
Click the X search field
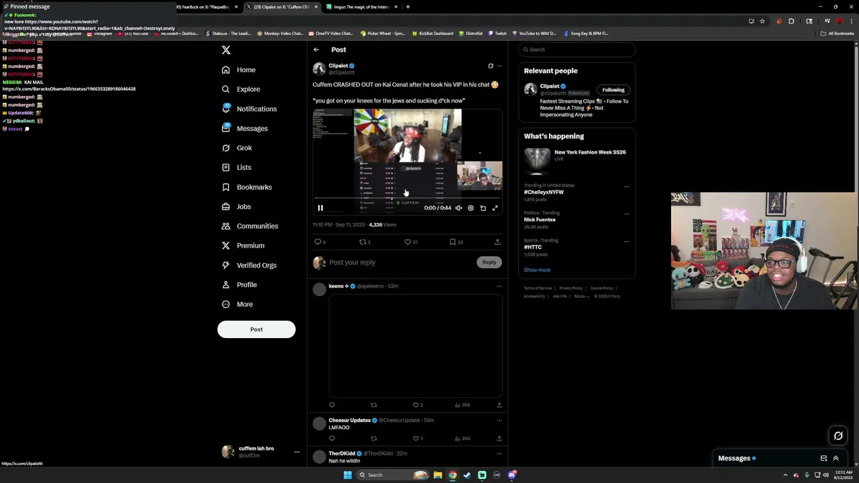pyautogui.click(x=576, y=50)
